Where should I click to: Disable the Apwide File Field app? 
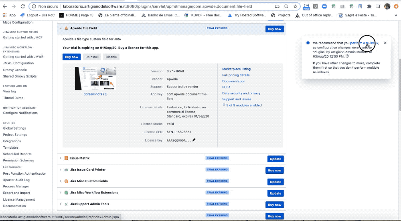[111, 57]
